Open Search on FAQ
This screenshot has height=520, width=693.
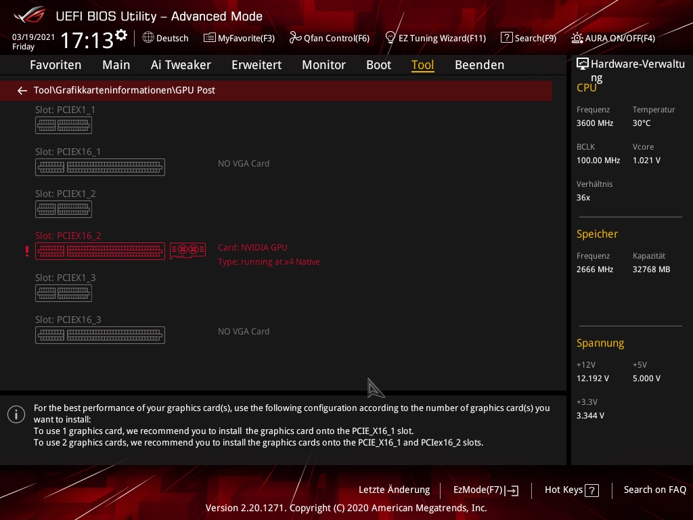[654, 490]
